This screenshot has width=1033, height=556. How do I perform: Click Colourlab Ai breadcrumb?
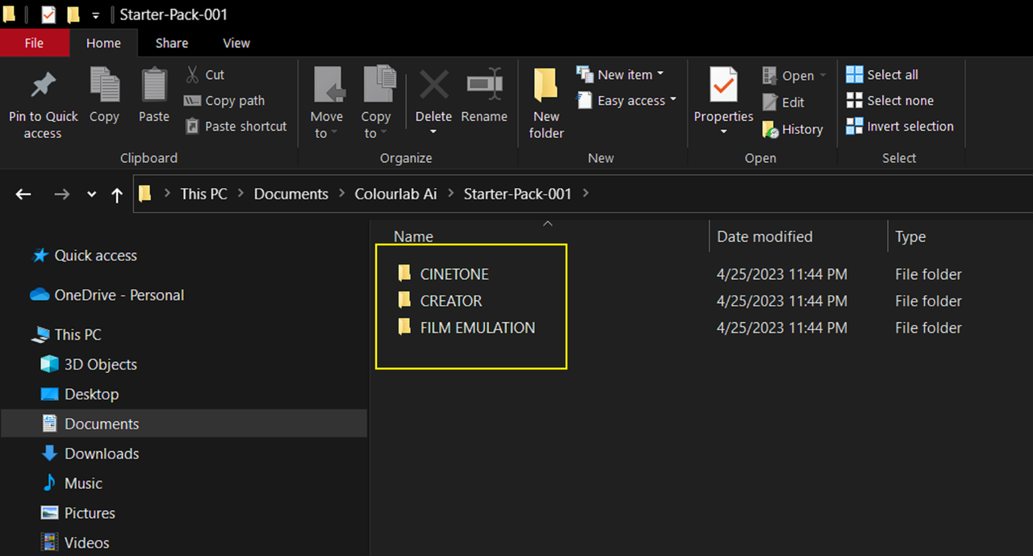click(396, 194)
